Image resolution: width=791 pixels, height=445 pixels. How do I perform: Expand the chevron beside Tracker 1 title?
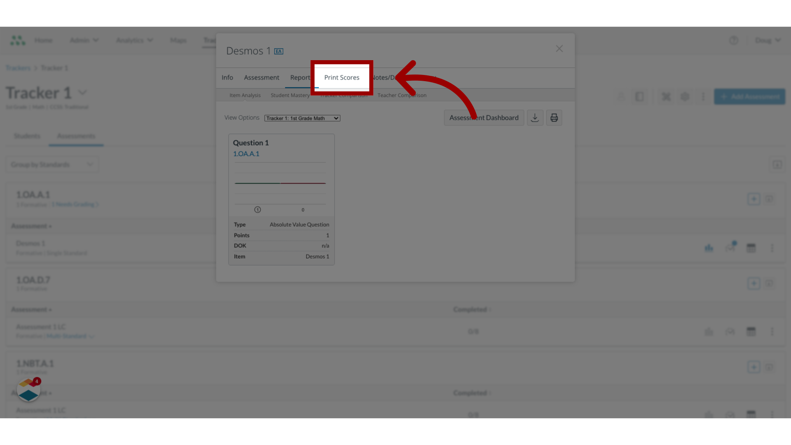point(82,93)
